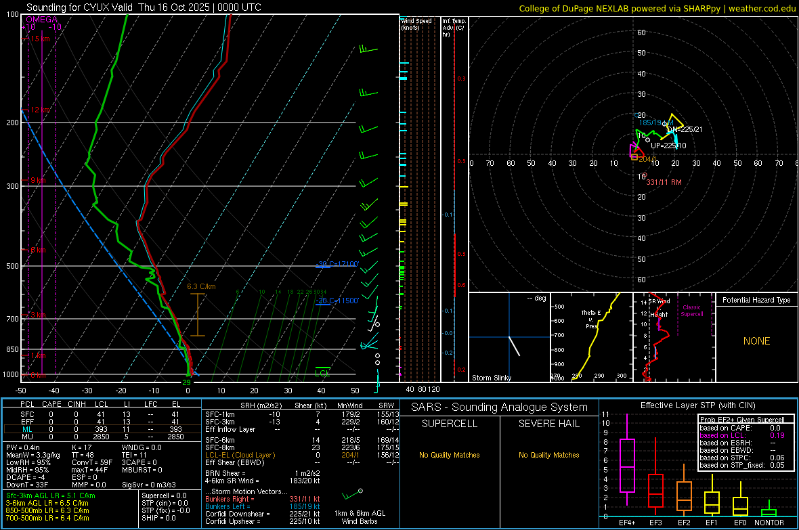Click the orange '6.3 C/km' lapse rate label
The image size is (799, 530).
point(201,286)
